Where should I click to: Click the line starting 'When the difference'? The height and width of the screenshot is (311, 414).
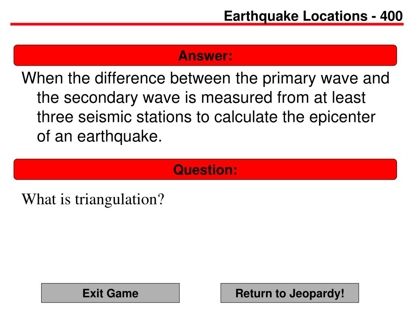point(205,78)
